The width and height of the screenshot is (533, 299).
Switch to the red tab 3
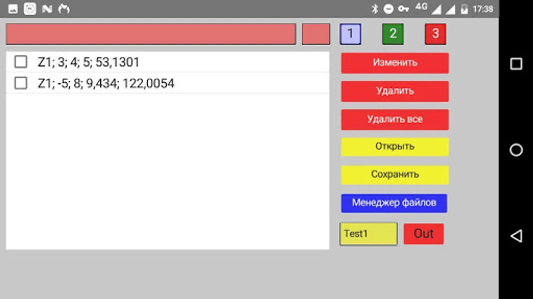pyautogui.click(x=435, y=34)
